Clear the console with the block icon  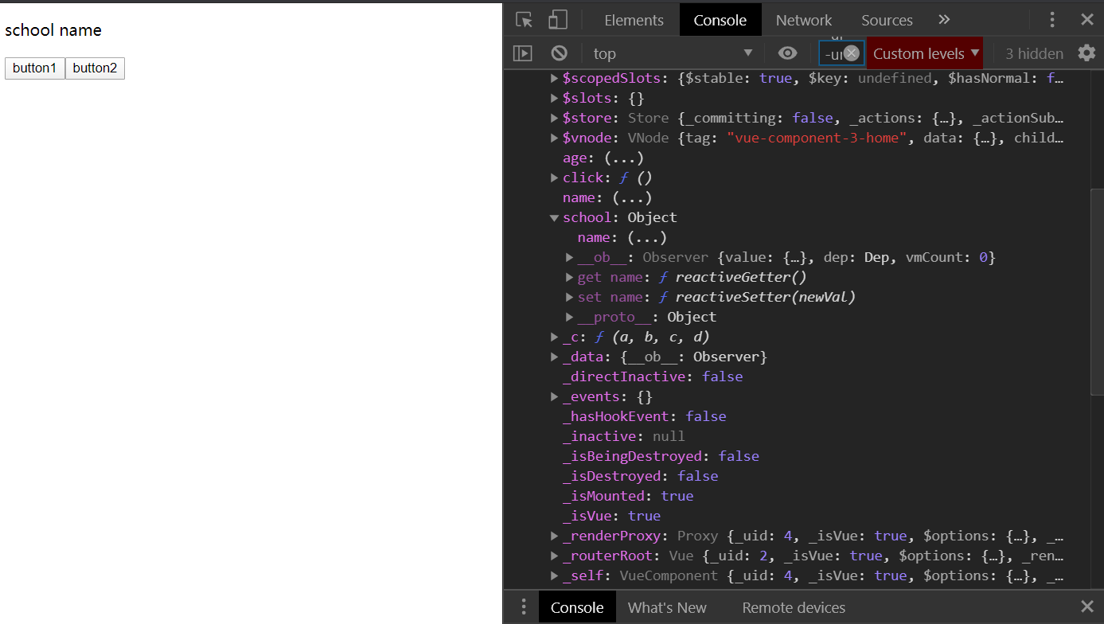click(560, 53)
